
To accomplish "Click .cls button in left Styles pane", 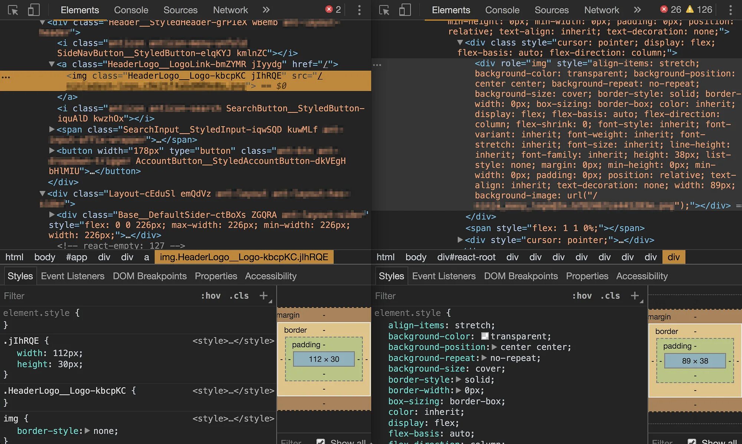I will tap(239, 296).
